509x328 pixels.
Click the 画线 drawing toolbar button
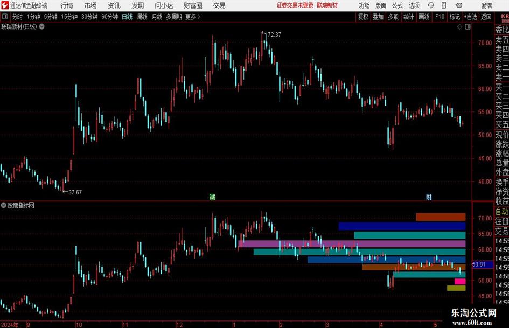point(424,17)
